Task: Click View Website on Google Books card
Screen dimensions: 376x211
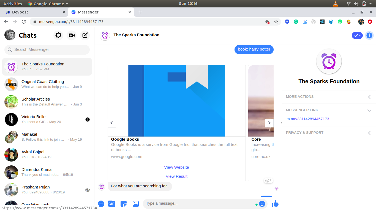Action: [176, 167]
